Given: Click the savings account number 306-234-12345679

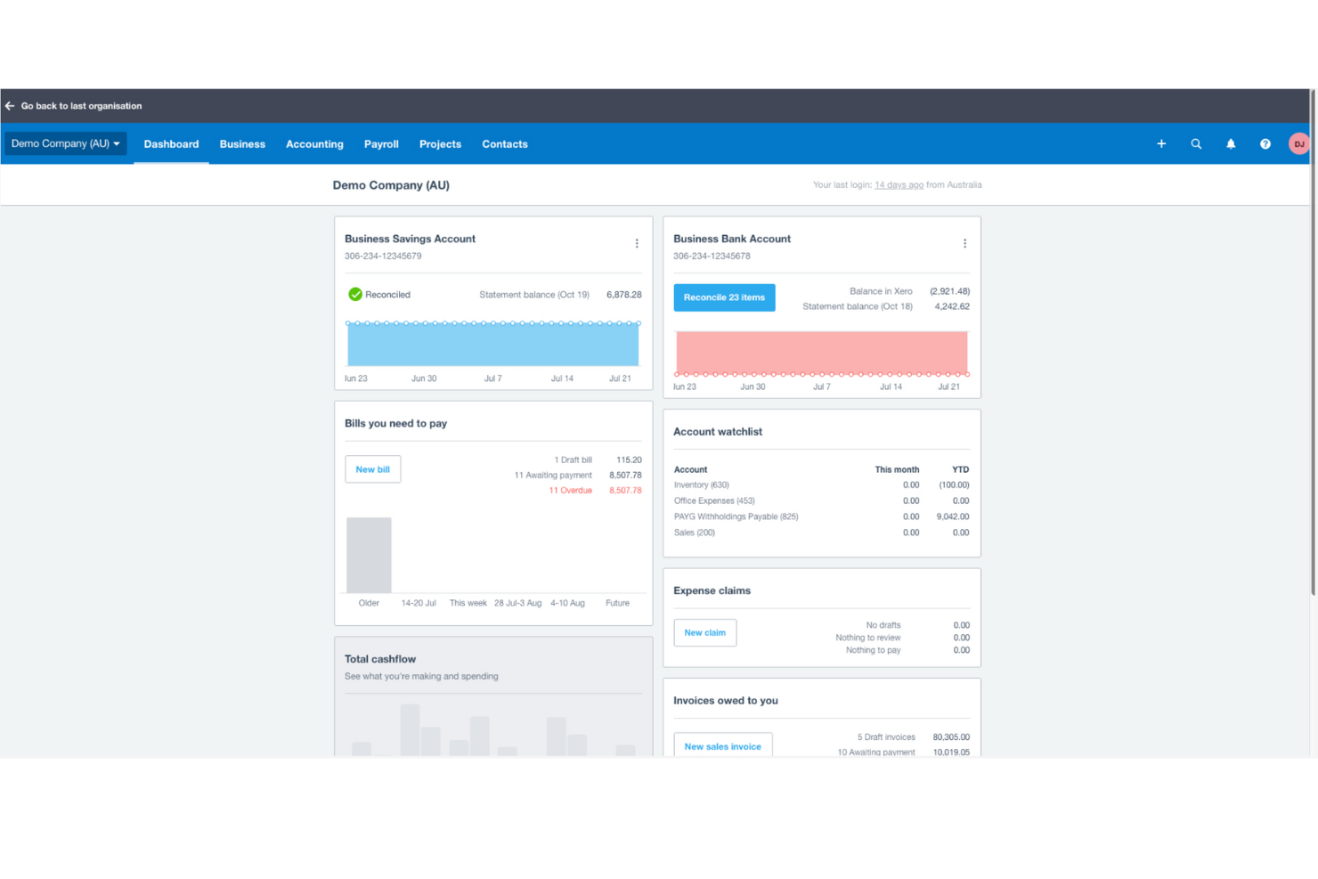Looking at the screenshot, I should [383, 256].
